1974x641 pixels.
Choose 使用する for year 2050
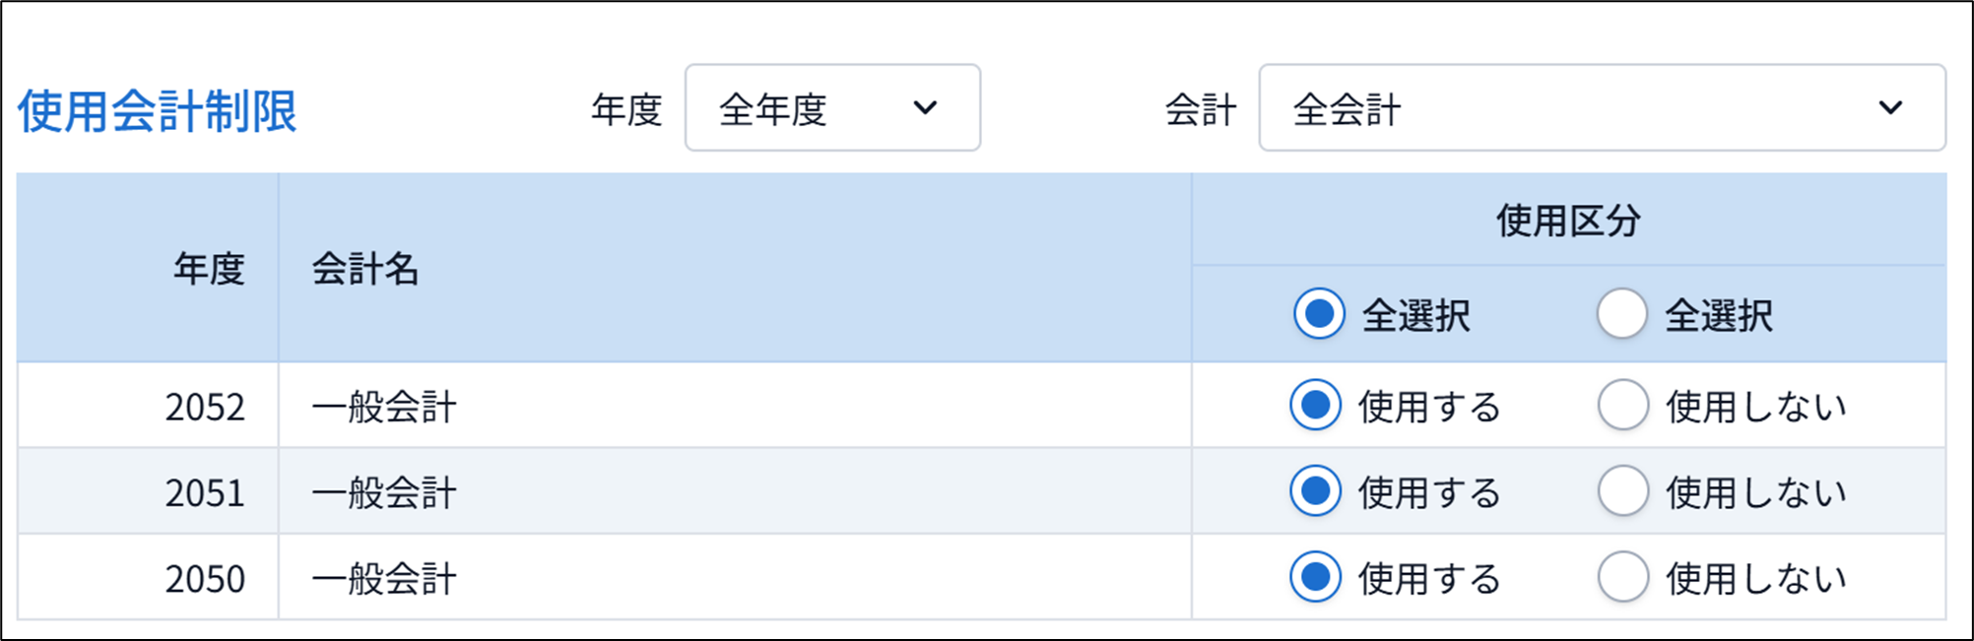1315,576
